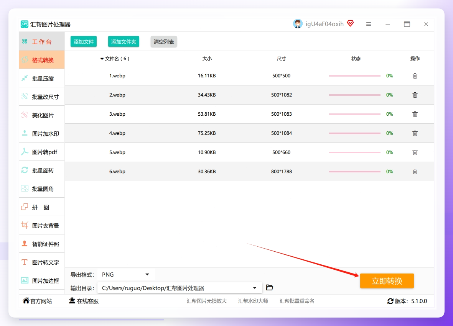Click the 图片转pdf icon

(x=25, y=152)
